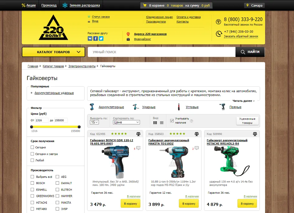The width and height of the screenshot is (294, 213).
Task: Click the angle wrench category icon
Action: point(179,107)
